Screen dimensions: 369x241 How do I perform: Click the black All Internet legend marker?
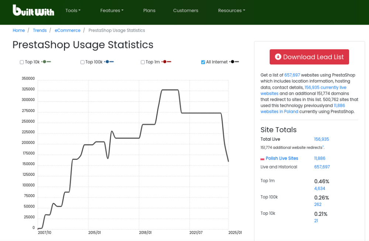pyautogui.click(x=234, y=62)
